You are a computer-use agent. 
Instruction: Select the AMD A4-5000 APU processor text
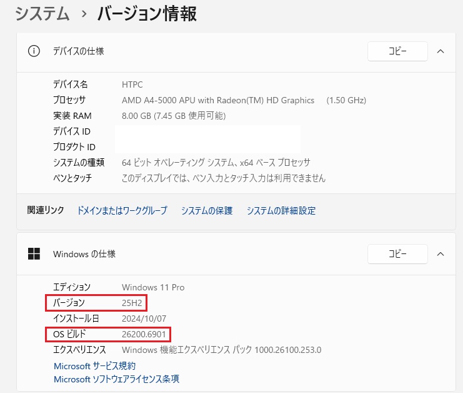tap(218, 100)
